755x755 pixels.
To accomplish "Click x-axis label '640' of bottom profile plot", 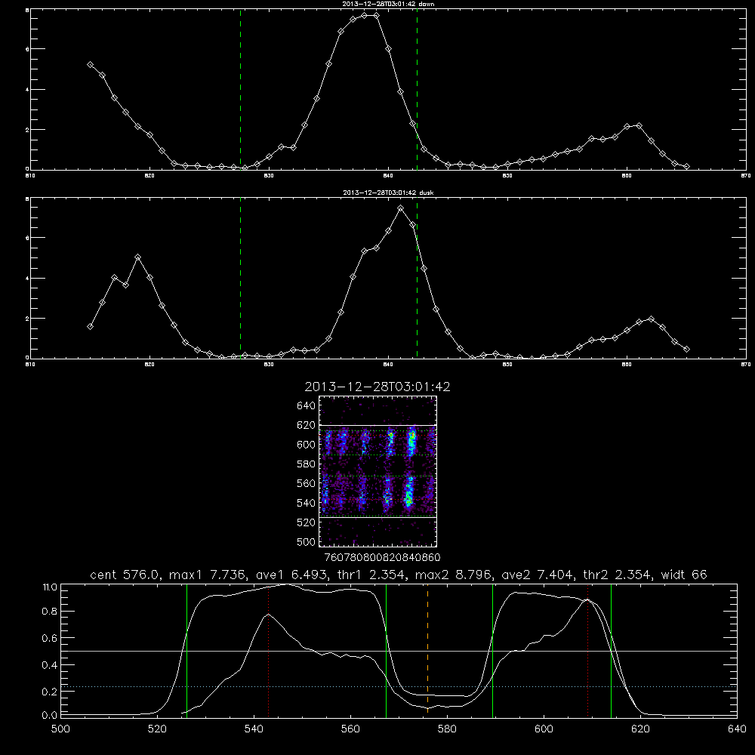I will pyautogui.click(x=737, y=729).
